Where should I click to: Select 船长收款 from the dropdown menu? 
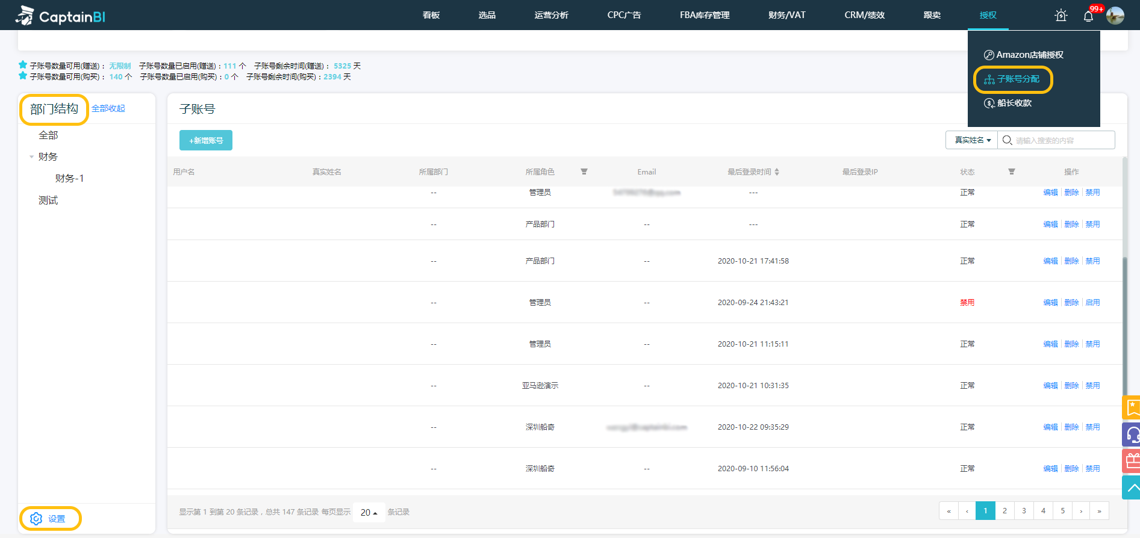click(1015, 104)
